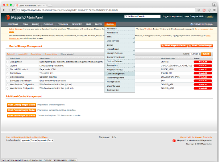Select Notifications in System menu
219x162 pixels.
coord(120,33)
